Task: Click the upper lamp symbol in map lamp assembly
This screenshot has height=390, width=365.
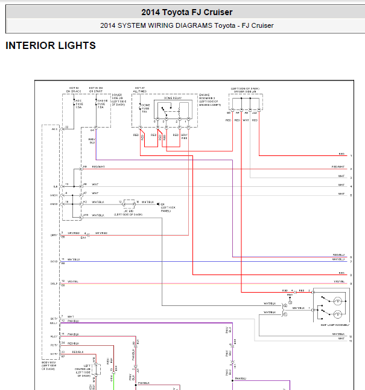Action: [337, 301]
